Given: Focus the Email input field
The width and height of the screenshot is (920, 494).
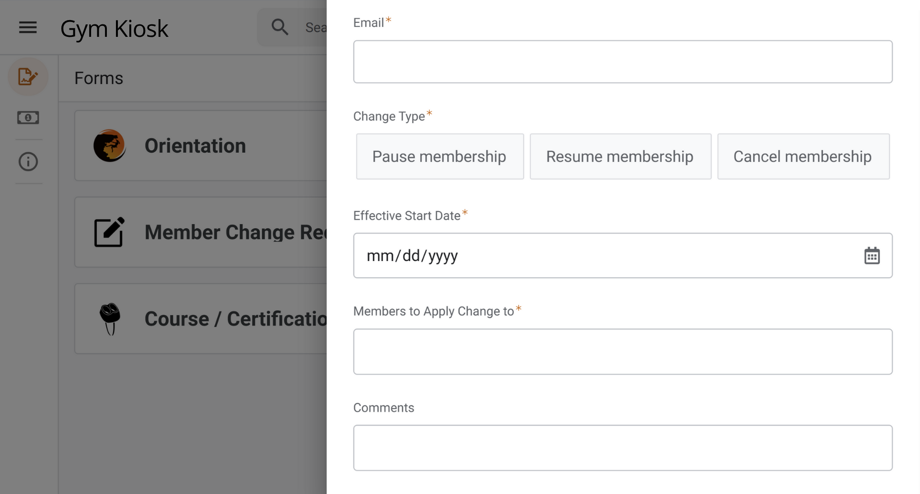Looking at the screenshot, I should (623, 62).
